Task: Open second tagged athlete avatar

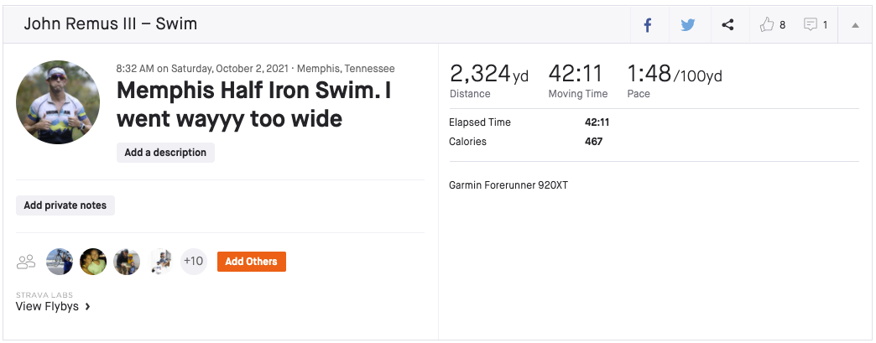Action: click(93, 262)
